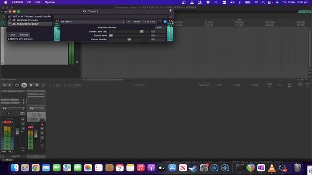Start playback with the play button
Screen dimensions: 312x175
pyautogui.click(x=24, y=85)
